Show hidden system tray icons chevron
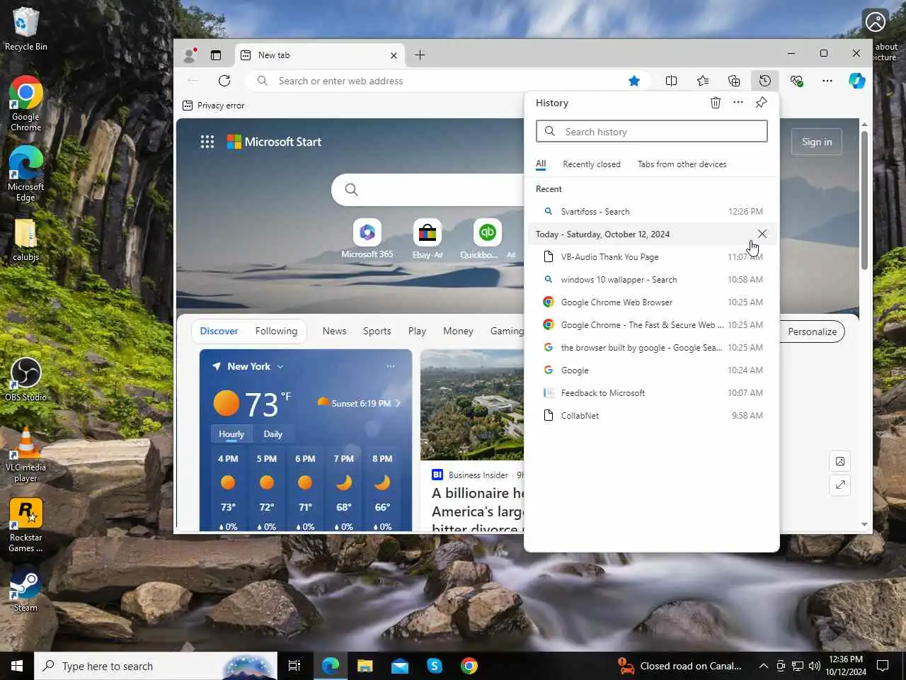The width and height of the screenshot is (906, 680). tap(763, 666)
